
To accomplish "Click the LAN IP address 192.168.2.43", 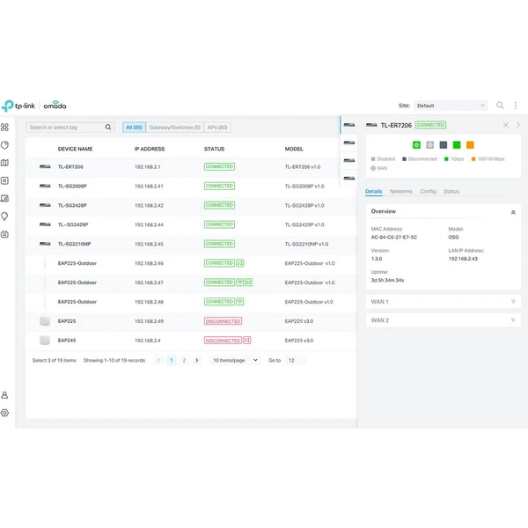I will coord(463,259).
